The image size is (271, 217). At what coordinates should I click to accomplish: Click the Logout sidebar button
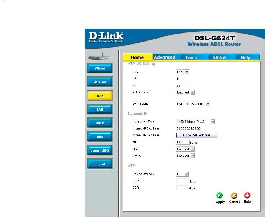(100, 164)
